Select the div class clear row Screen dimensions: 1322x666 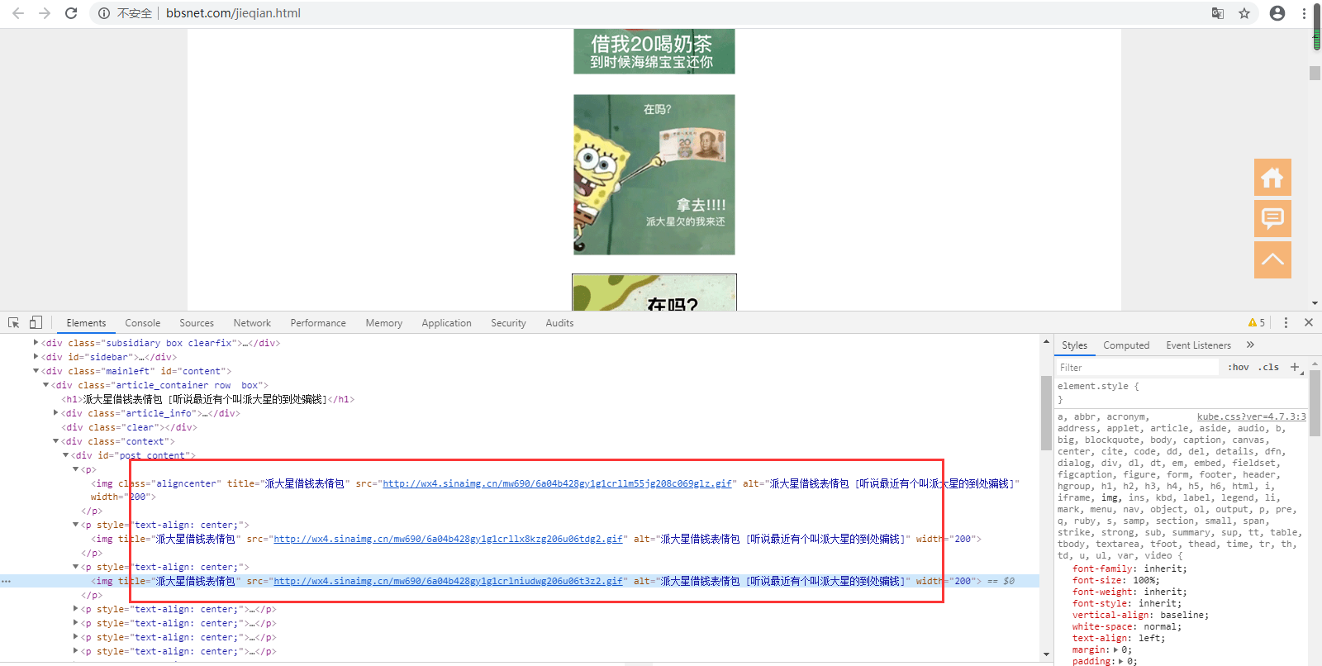[x=130, y=427]
